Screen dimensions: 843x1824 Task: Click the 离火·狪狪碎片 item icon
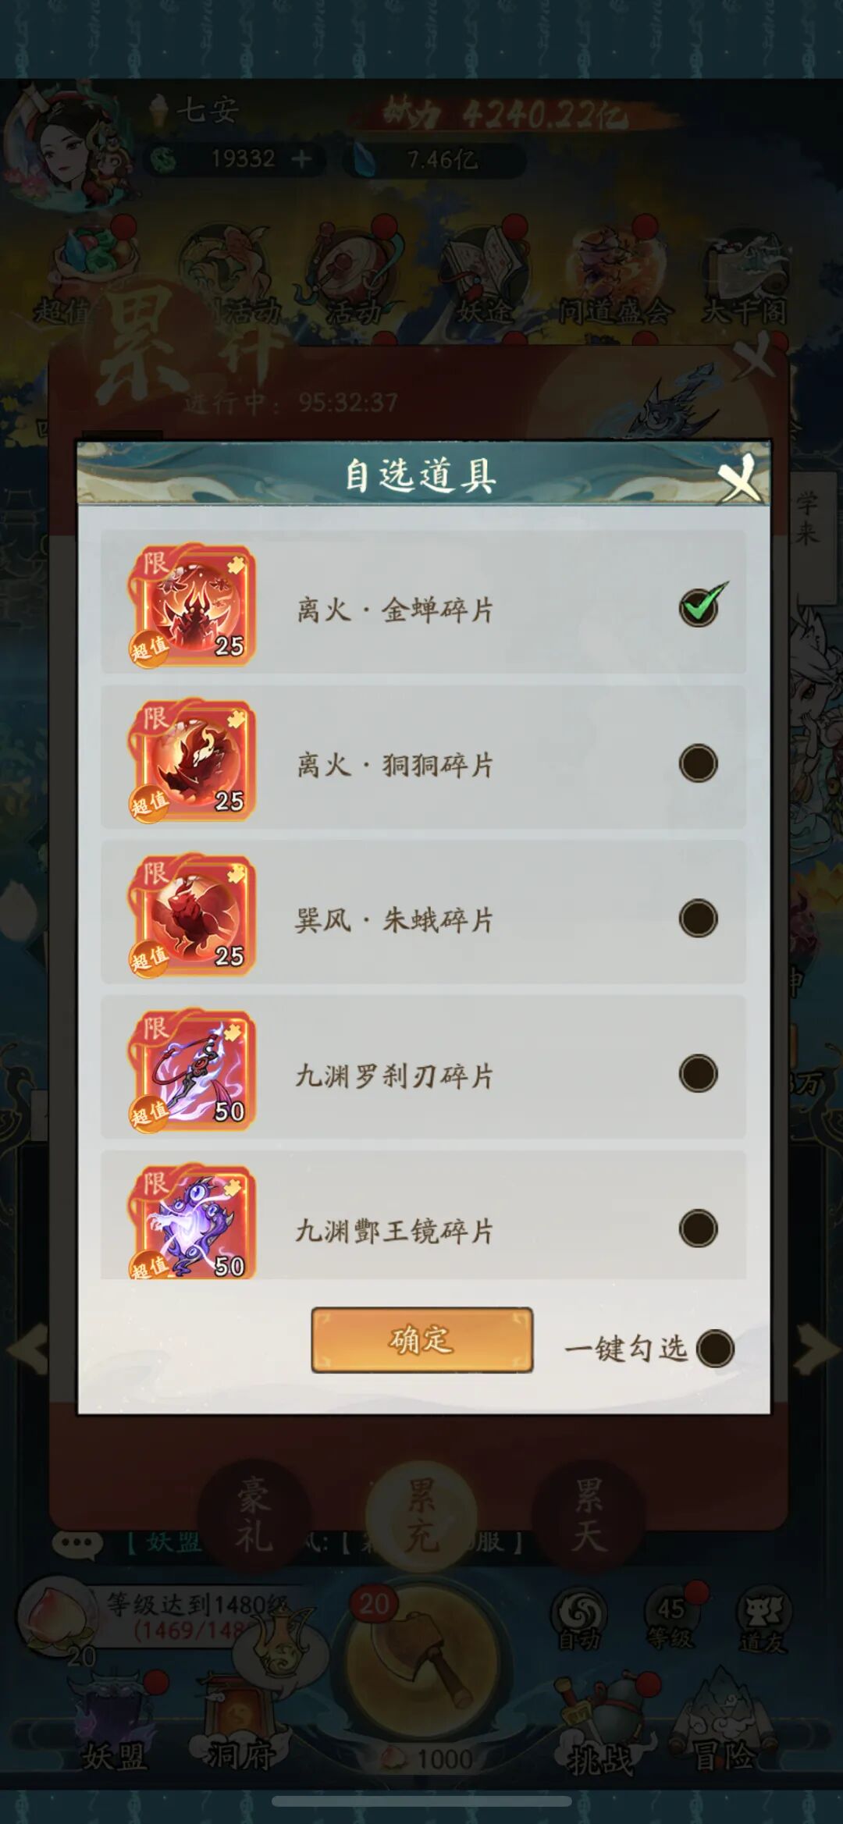192,761
